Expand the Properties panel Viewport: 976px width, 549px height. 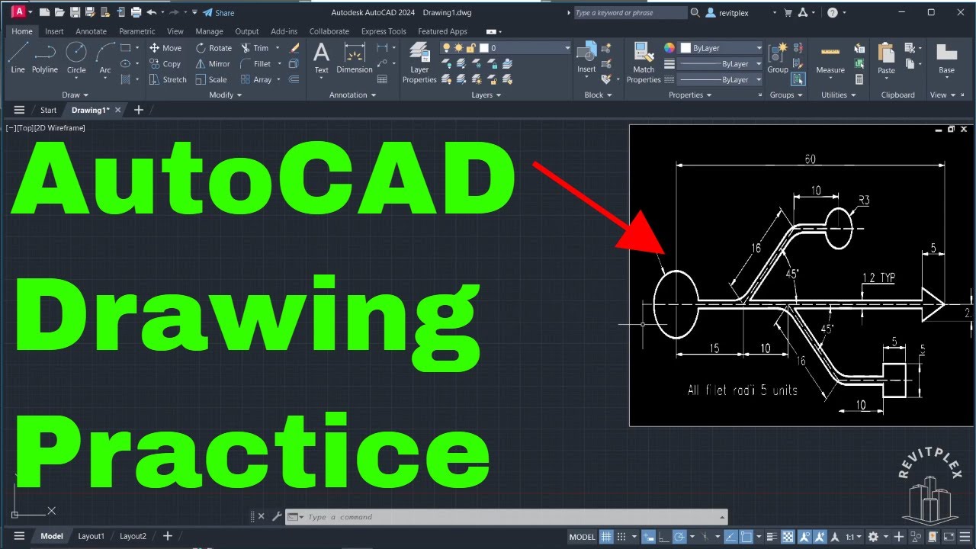[x=690, y=95]
